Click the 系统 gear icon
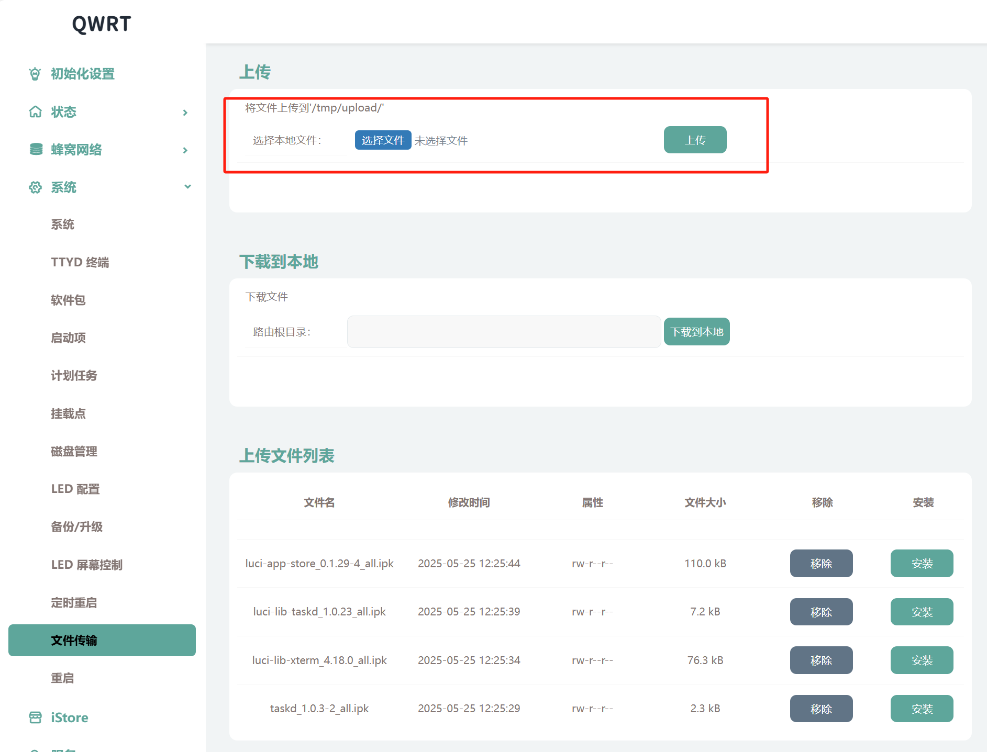987x752 pixels. 35,187
